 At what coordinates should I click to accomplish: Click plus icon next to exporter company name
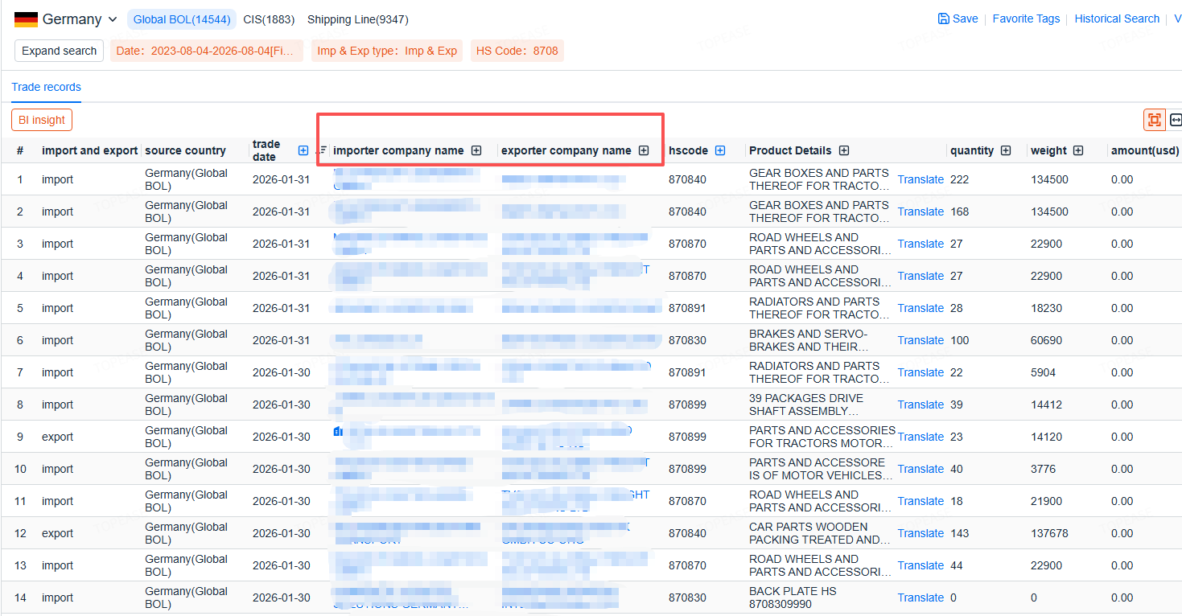pos(644,150)
